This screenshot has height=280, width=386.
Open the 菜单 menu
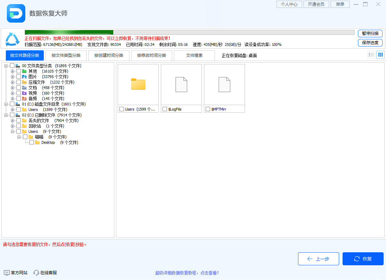tap(340, 4)
